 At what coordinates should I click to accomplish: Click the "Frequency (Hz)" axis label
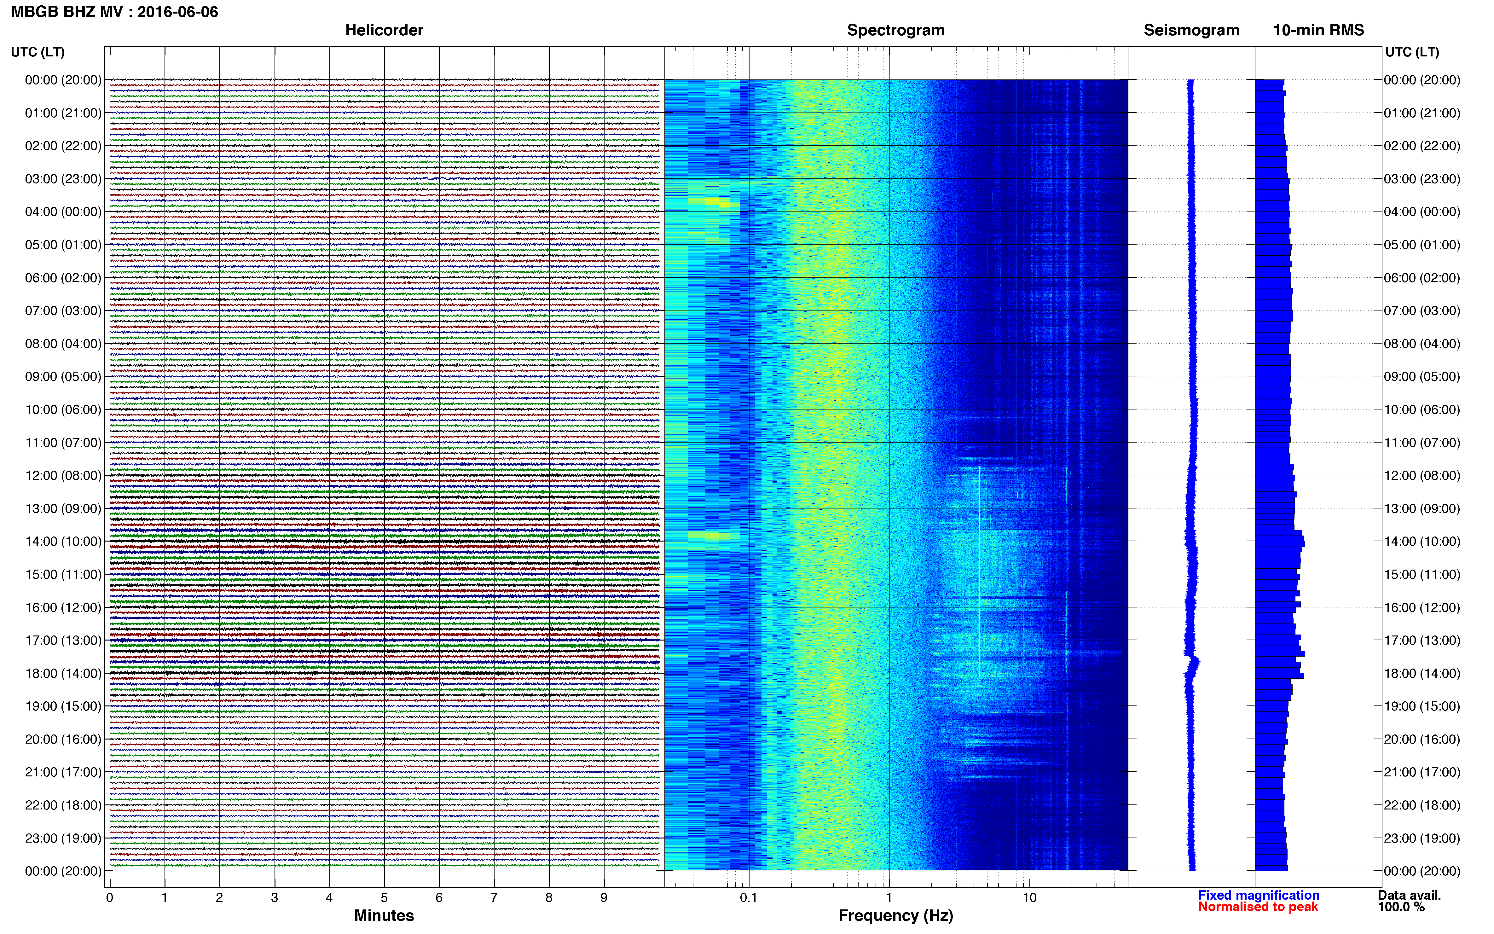895,915
